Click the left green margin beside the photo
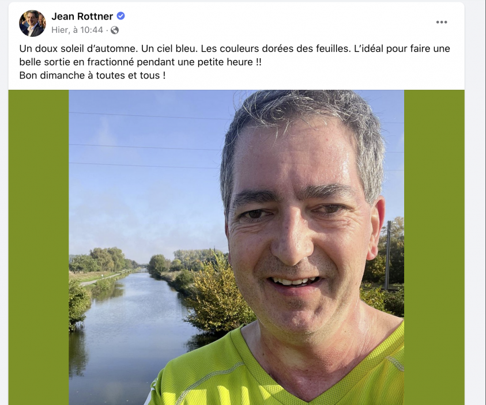 pos(39,247)
